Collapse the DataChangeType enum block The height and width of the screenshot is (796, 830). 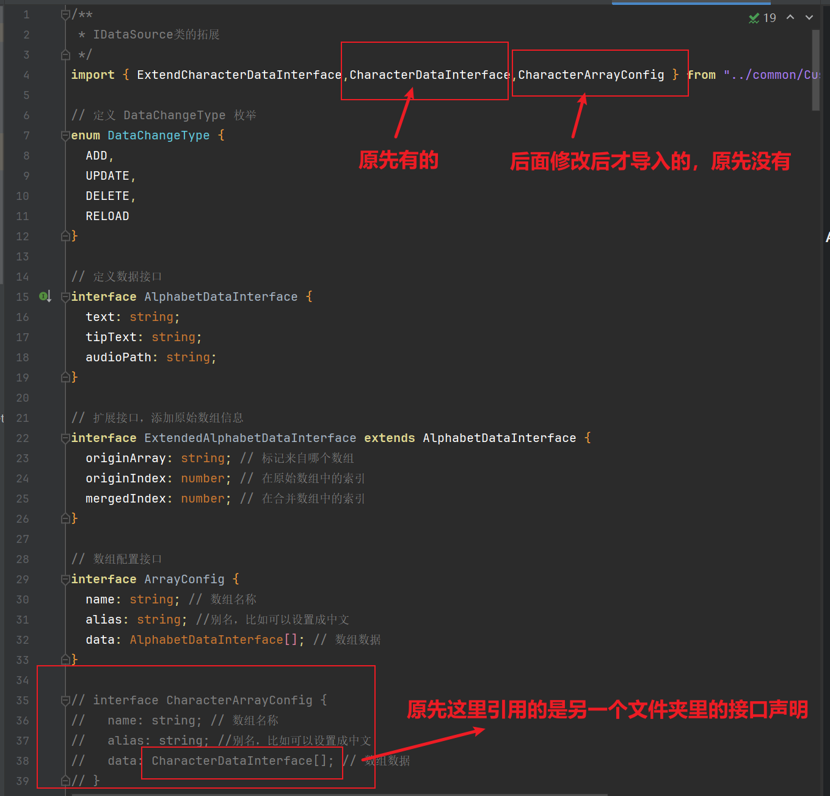point(65,135)
